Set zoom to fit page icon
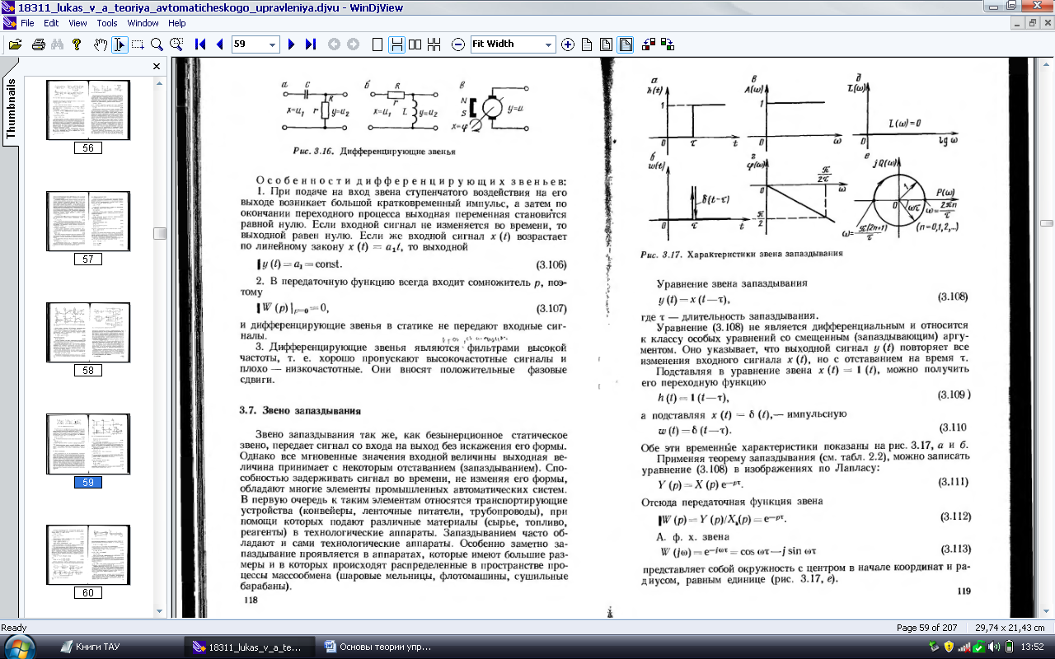Image resolution: width=1055 pixels, height=659 pixels. click(x=607, y=44)
